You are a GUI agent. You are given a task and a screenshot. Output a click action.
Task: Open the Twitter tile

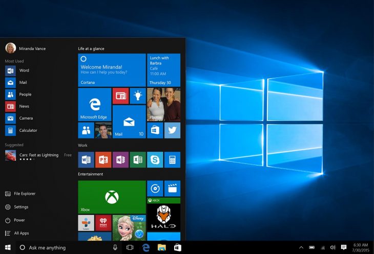172,130
